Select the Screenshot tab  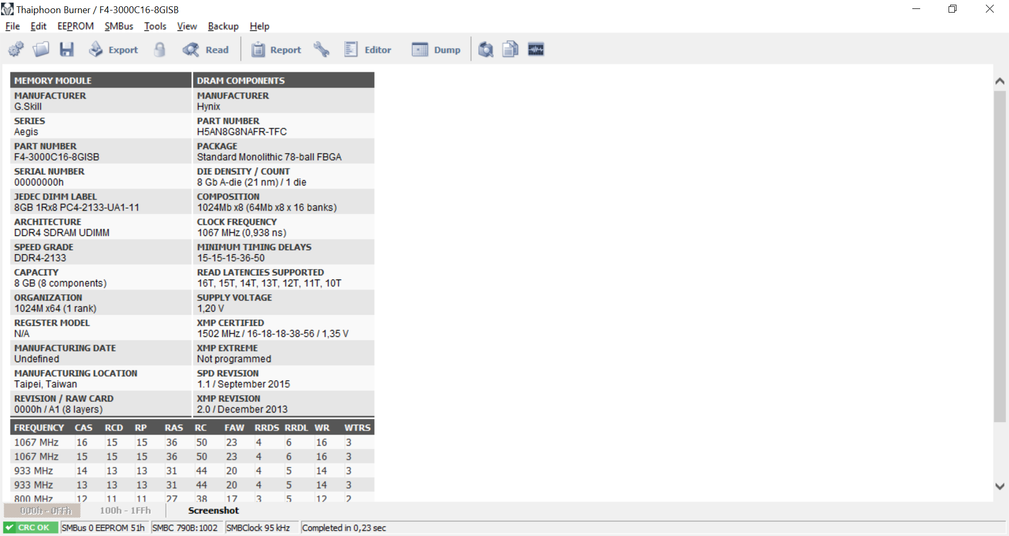[213, 510]
